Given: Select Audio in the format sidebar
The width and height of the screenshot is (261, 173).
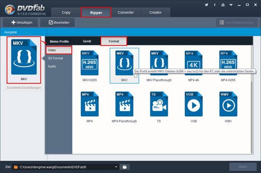Looking at the screenshot, I should pyautogui.click(x=52, y=66).
